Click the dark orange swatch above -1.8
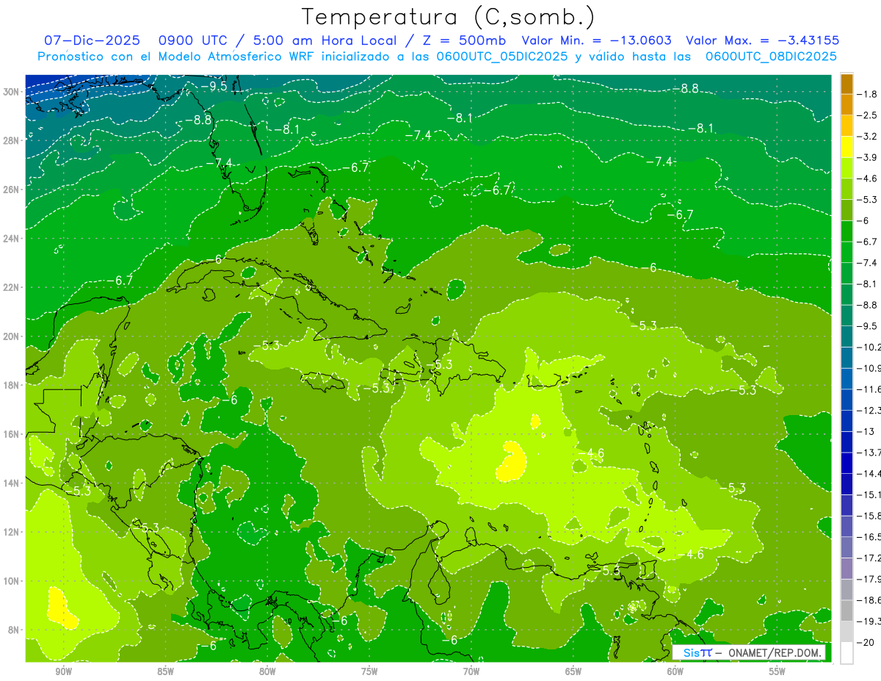 coord(846,84)
